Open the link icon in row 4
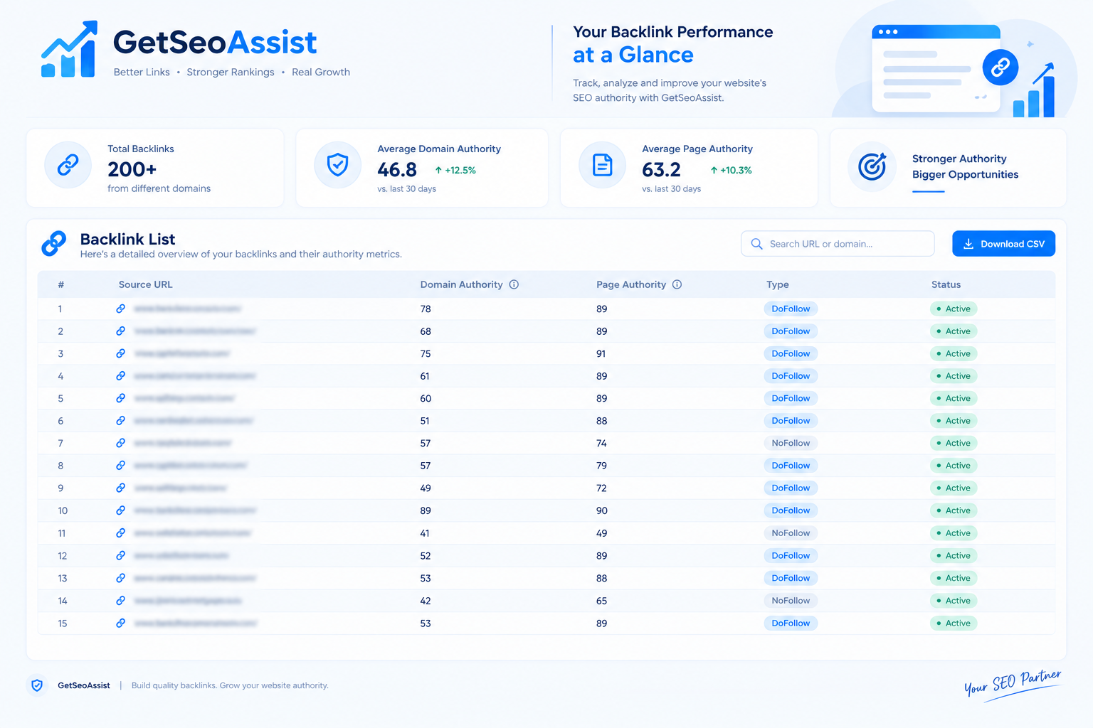This screenshot has width=1093, height=728. tap(121, 376)
